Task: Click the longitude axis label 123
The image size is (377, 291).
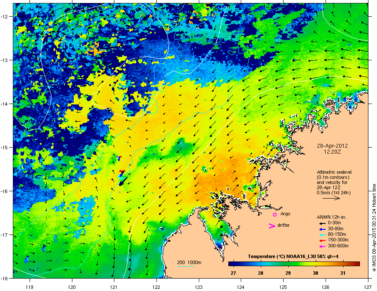Action: click(x=199, y=287)
